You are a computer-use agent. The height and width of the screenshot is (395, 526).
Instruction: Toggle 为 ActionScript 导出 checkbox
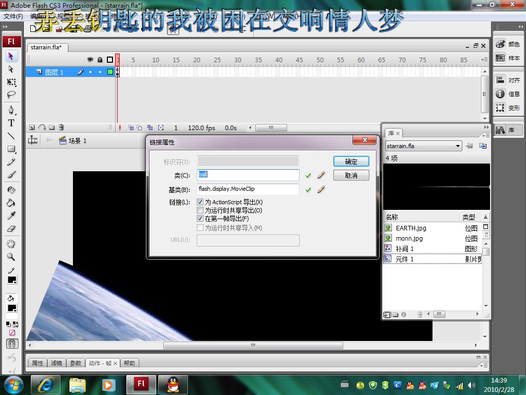[x=200, y=202]
